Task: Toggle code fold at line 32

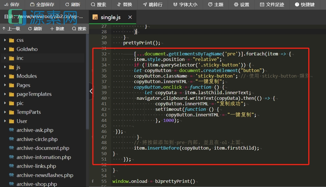Action: coord(109,54)
